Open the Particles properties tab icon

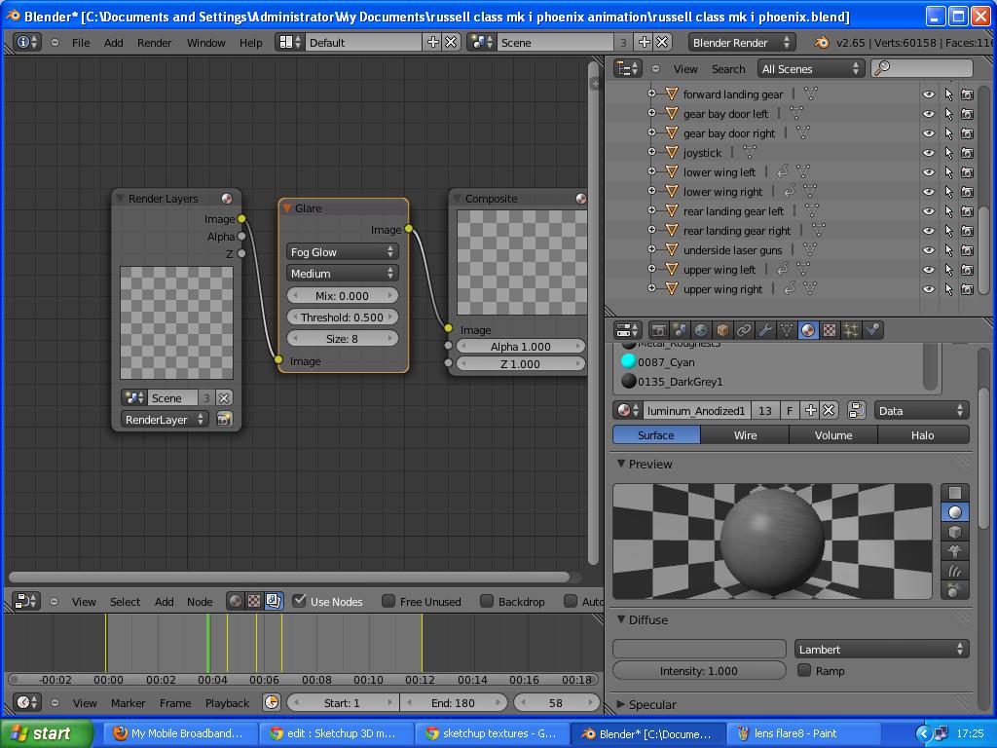coord(851,330)
